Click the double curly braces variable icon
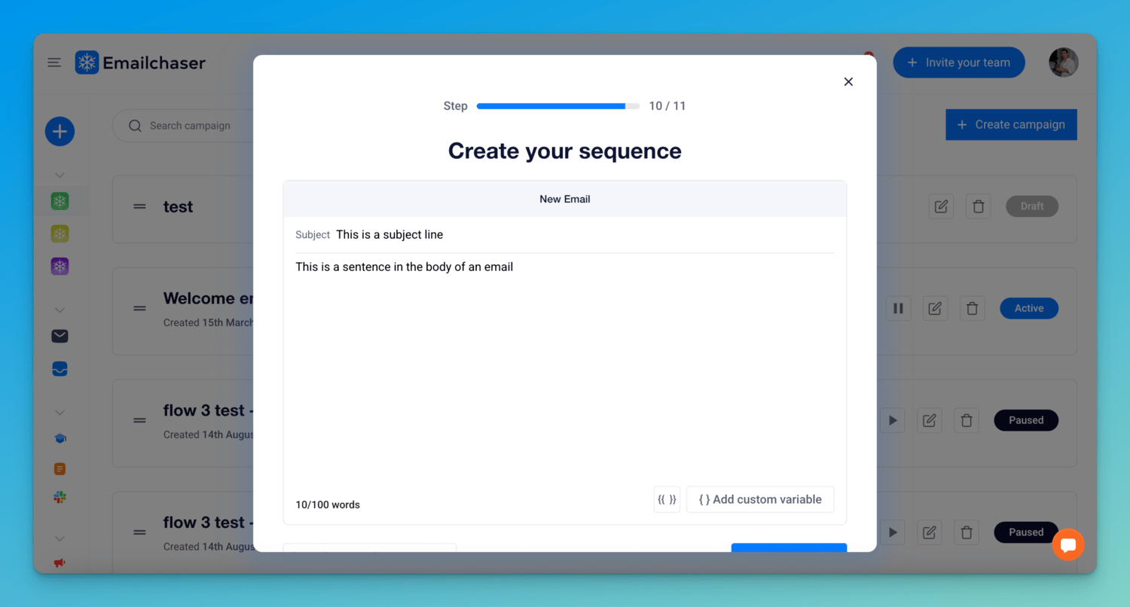The image size is (1130, 607). click(x=667, y=499)
